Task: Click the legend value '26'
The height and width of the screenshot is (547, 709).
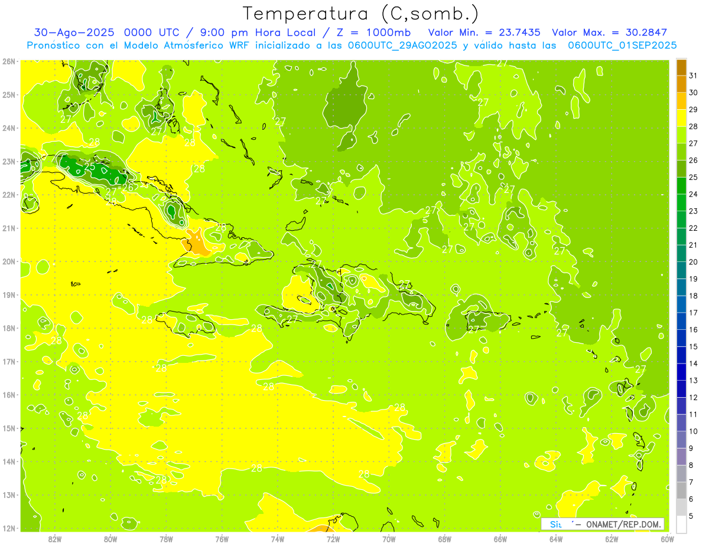Action: tap(693, 161)
